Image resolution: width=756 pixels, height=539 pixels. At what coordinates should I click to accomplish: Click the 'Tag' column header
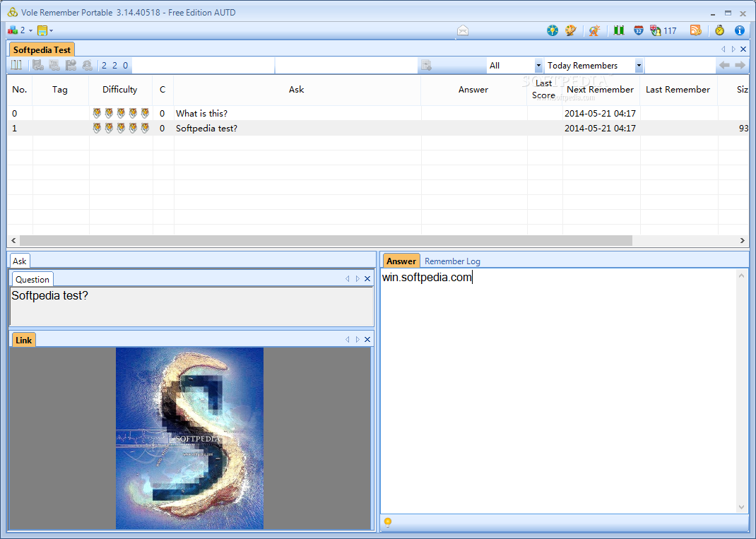(x=60, y=90)
